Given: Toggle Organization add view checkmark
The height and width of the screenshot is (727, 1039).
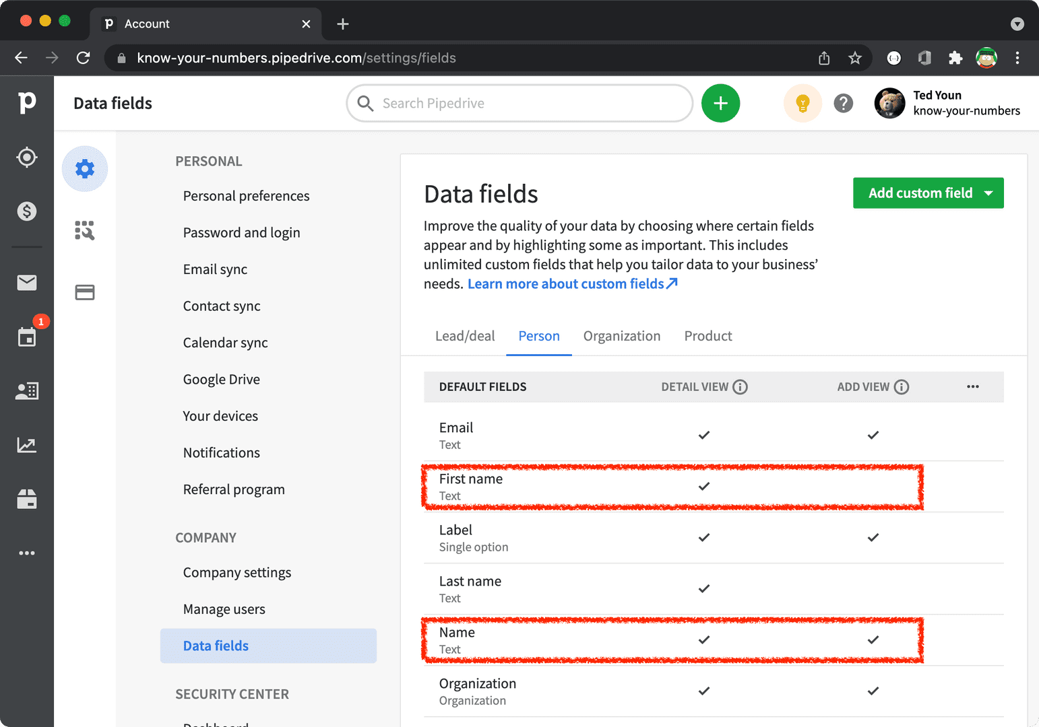Looking at the screenshot, I should [873, 691].
